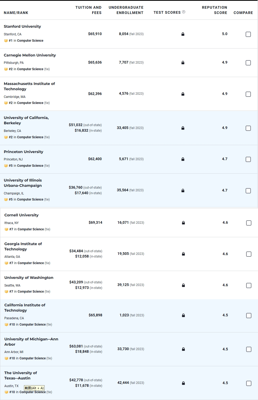The image size is (258, 400).
Task: Click the Test Scores help question-mark icon
Action: [184, 12]
